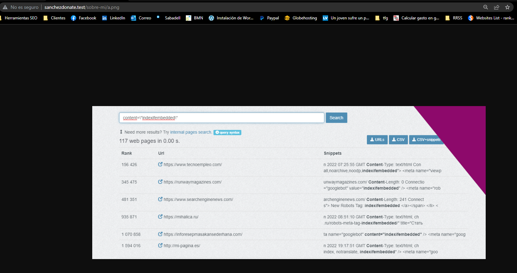Open the BMN bookmark
Viewport: 517px width, 273px height.
click(195, 18)
